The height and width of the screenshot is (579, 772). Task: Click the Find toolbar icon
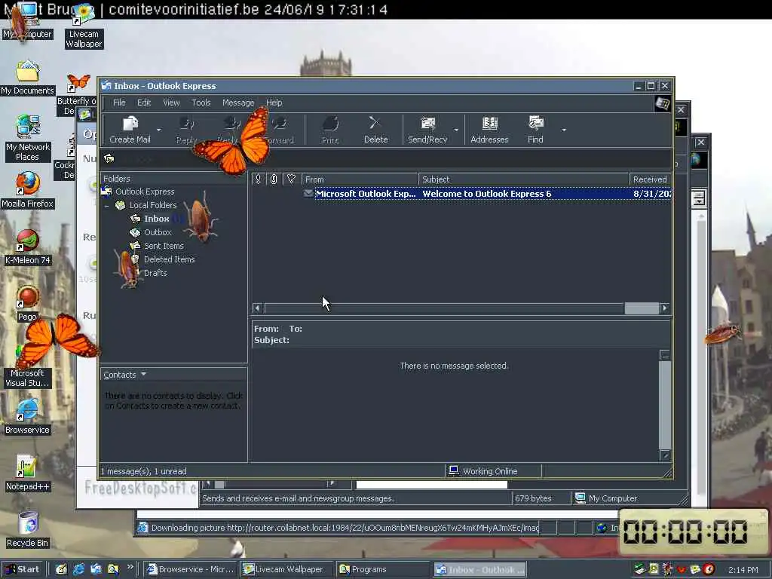(x=536, y=130)
